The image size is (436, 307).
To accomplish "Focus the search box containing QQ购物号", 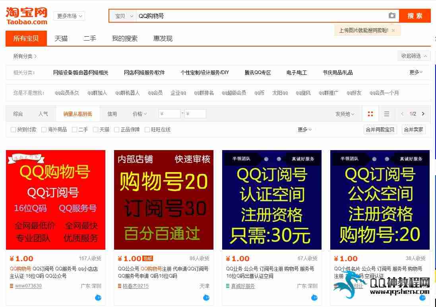I will point(262,16).
